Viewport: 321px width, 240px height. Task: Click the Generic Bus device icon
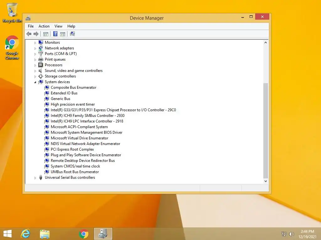[x=47, y=99]
